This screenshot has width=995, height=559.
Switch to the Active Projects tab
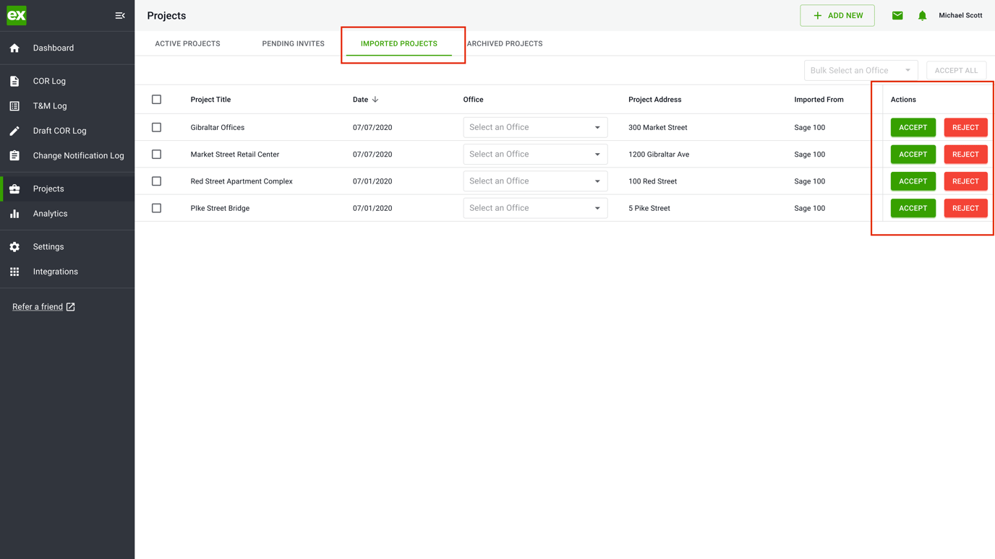tap(187, 43)
